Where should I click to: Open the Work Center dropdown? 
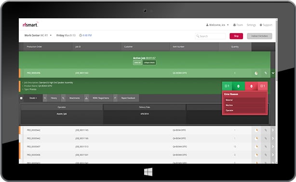coord(38,35)
